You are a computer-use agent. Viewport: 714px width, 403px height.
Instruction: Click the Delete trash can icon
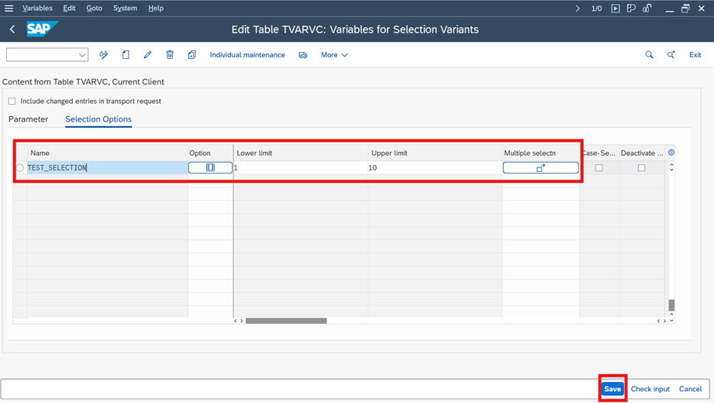click(x=170, y=55)
